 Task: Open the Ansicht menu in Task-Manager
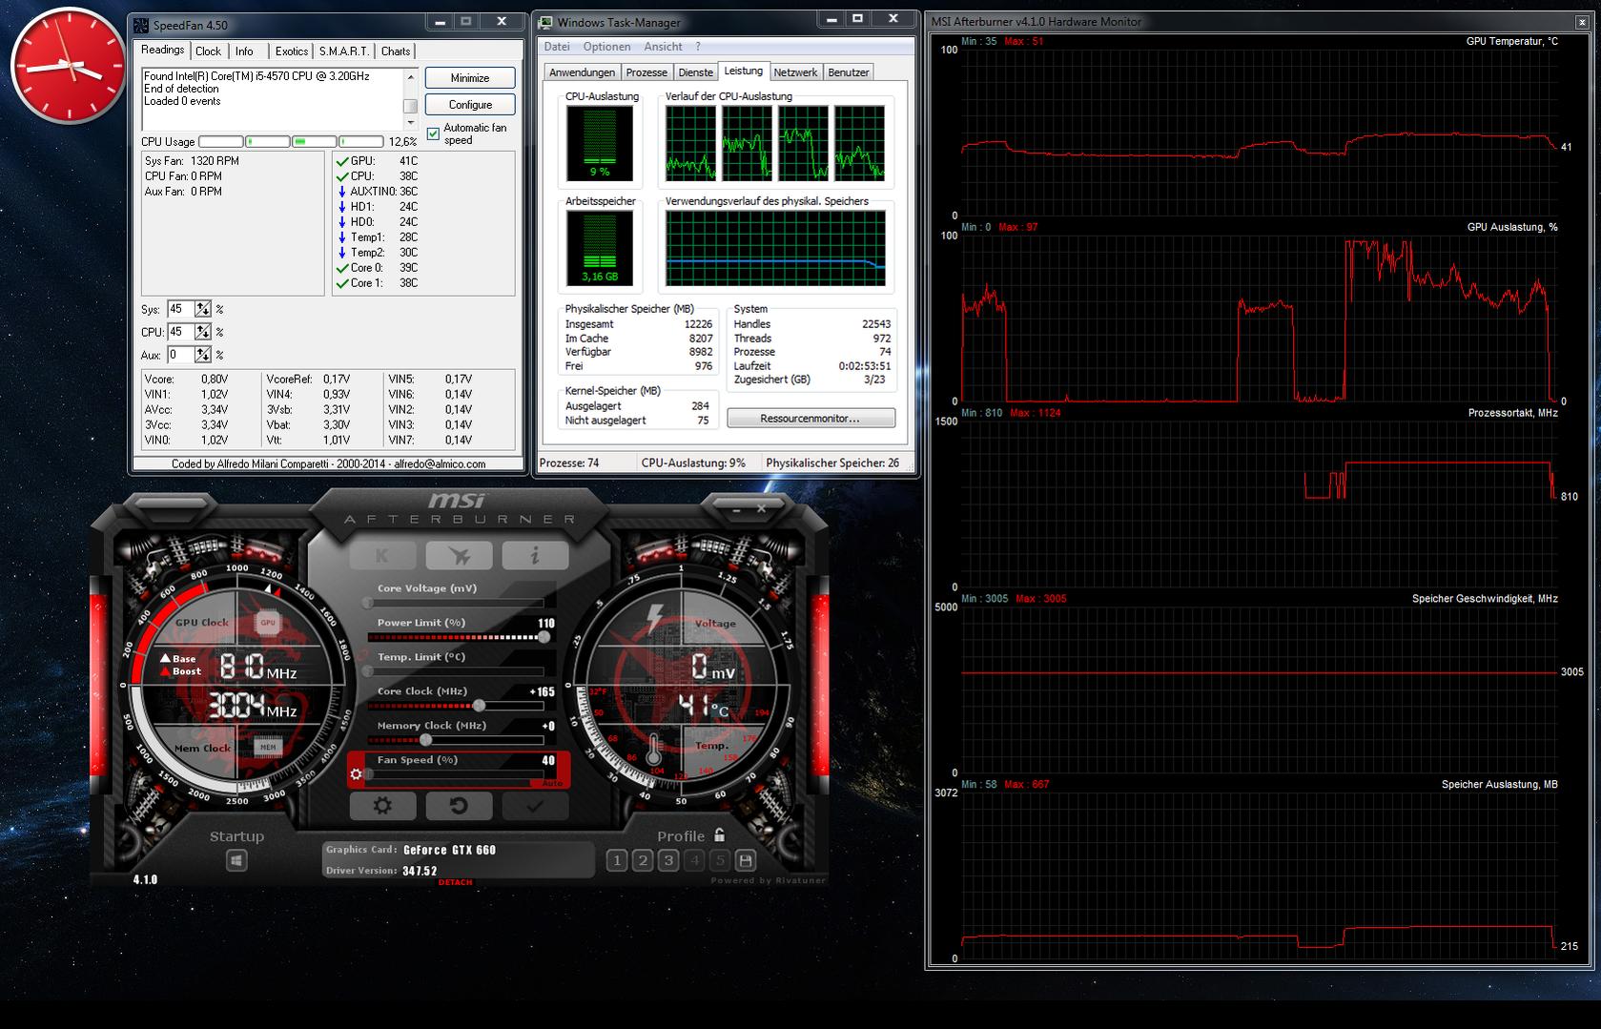point(663,47)
